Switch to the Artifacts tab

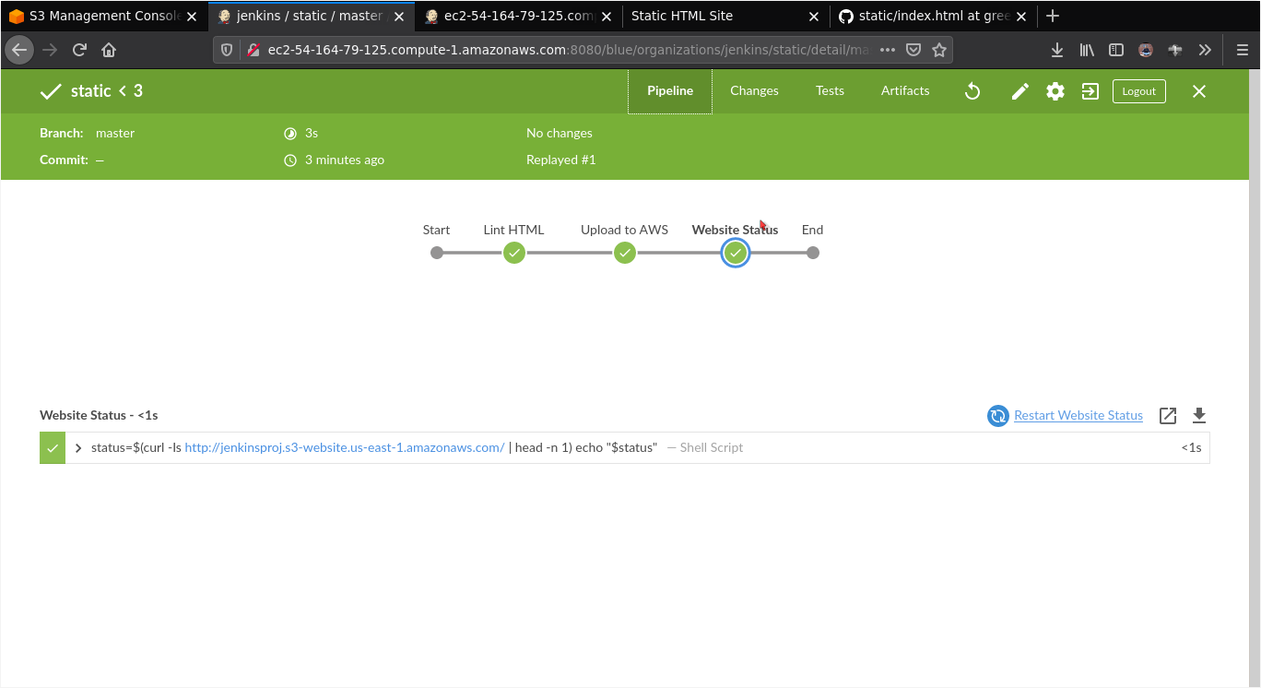[905, 91]
